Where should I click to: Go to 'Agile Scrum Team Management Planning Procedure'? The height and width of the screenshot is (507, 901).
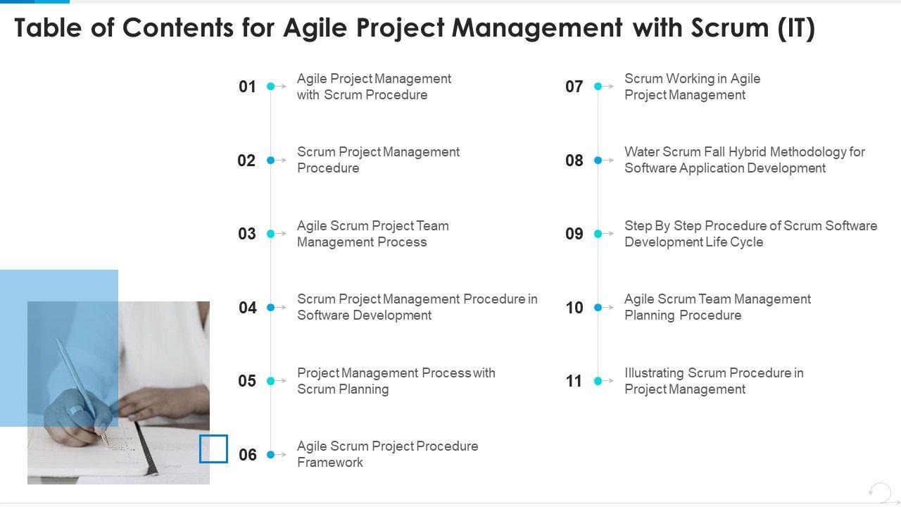click(717, 307)
